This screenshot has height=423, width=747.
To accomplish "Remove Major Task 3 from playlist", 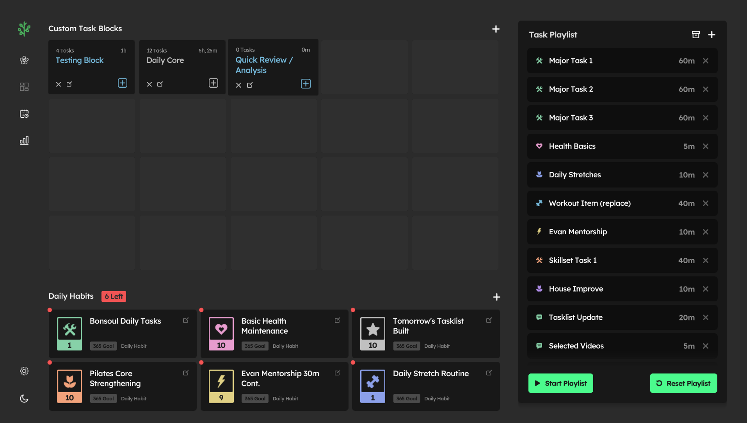I will pos(706,118).
